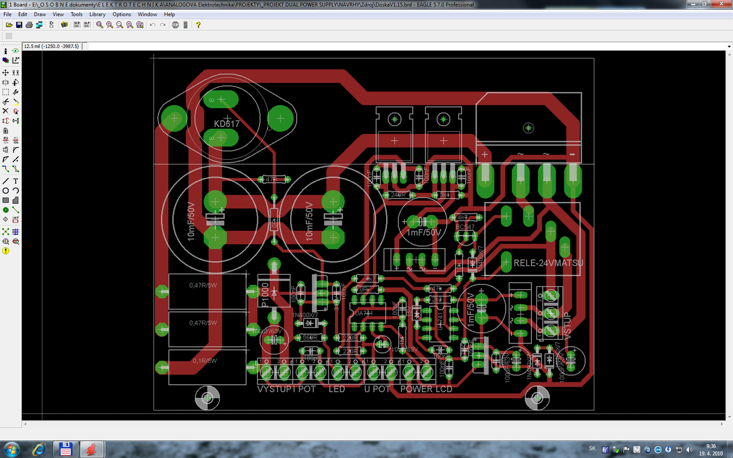Screen dimensions: 733x458
Task: Open the File menu
Action: [7, 14]
